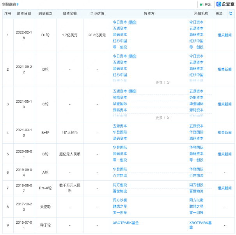The height and width of the screenshot is (235, 236).
Task: Select the 超亿元人民币 amount cell
Action: pyautogui.click(x=70, y=154)
